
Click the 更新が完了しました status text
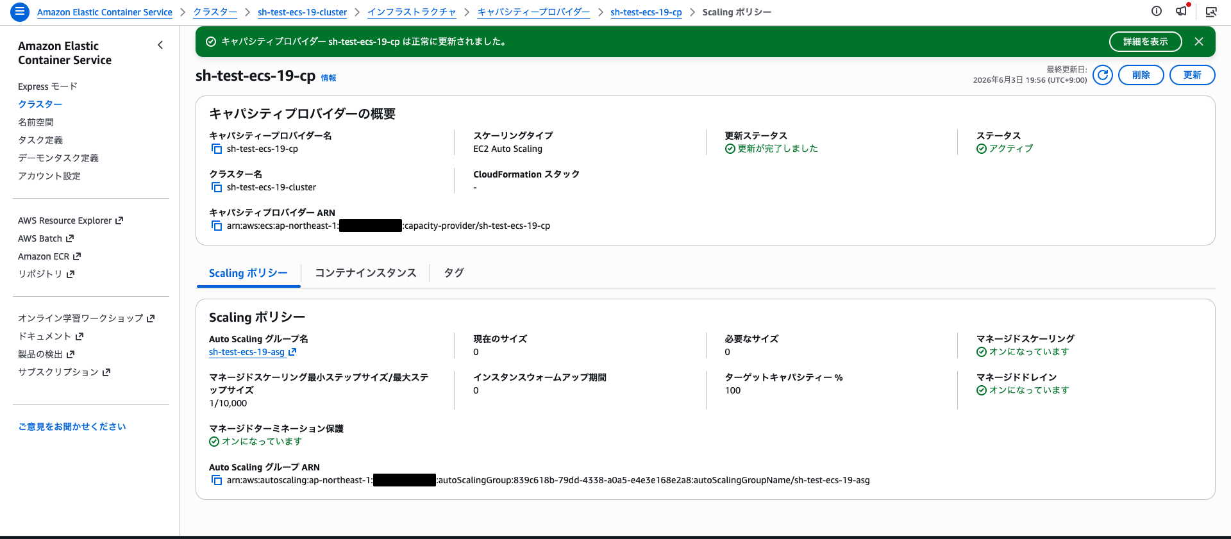pyautogui.click(x=771, y=149)
